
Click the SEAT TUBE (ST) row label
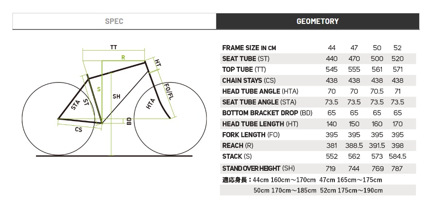[x=246, y=59]
